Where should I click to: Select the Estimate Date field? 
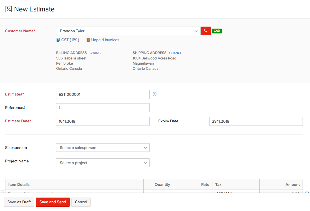[103, 121]
